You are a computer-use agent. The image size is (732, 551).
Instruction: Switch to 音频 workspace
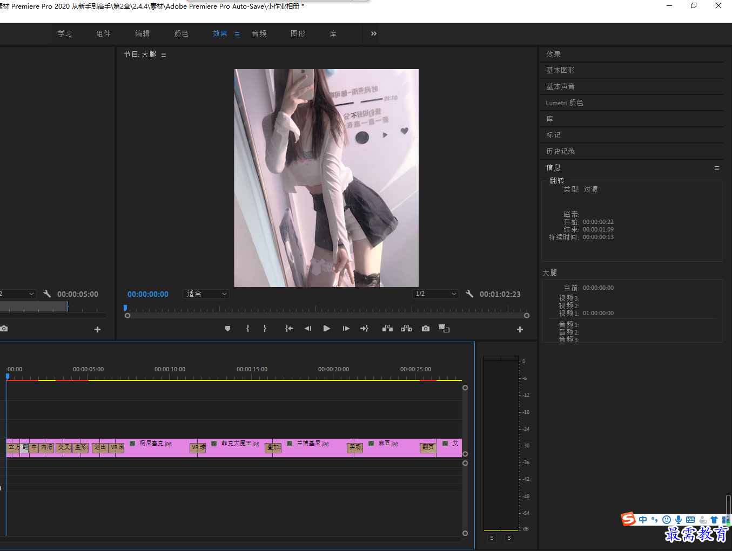(x=259, y=33)
